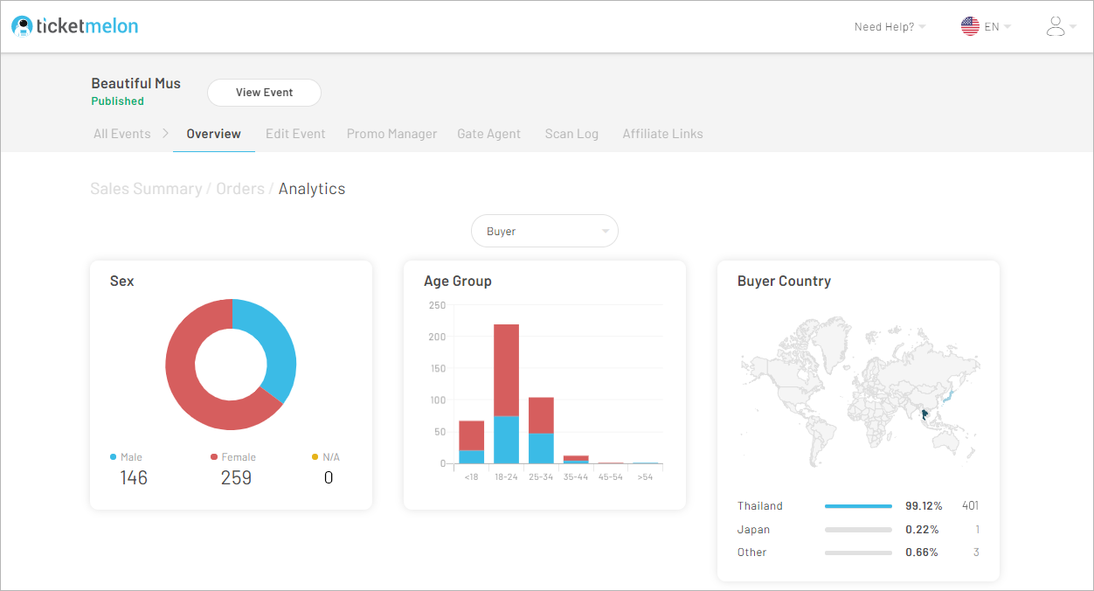
Task: Switch to Sales Summary section
Action: (146, 189)
